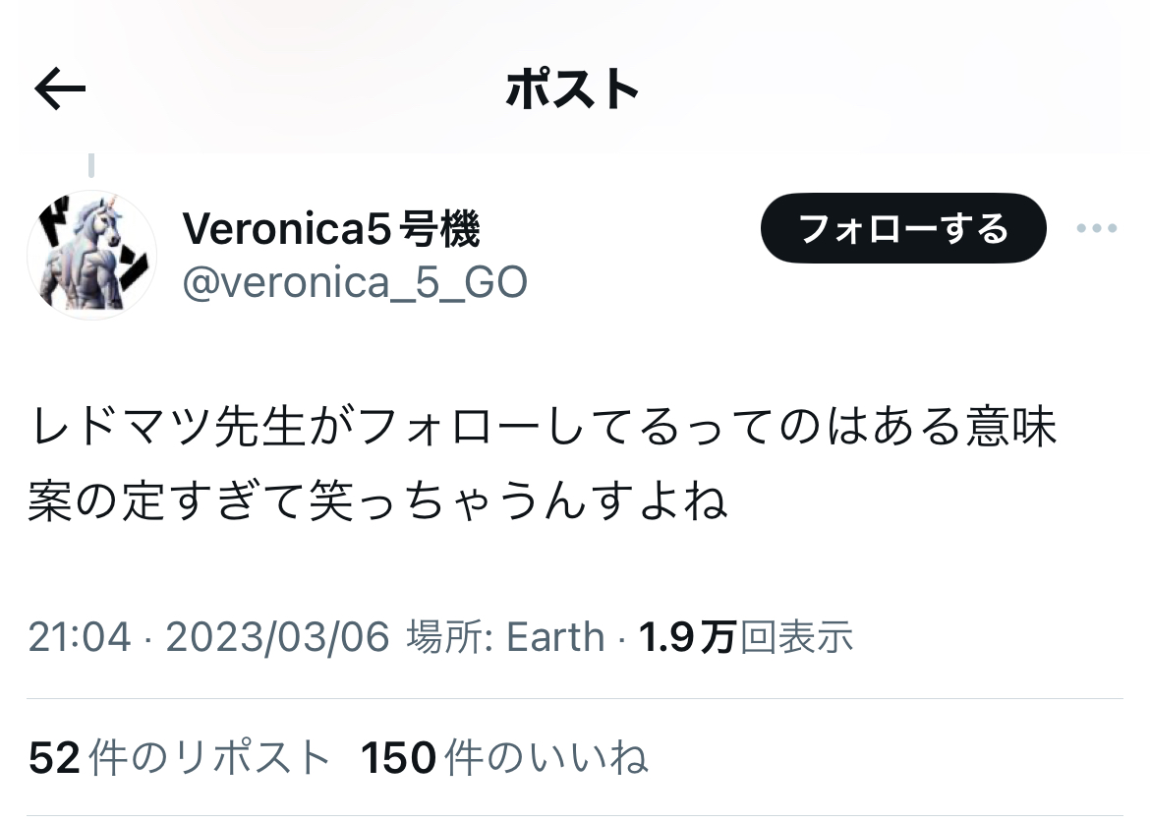
Task: Tap the フォローする follow button
Action: point(903,228)
